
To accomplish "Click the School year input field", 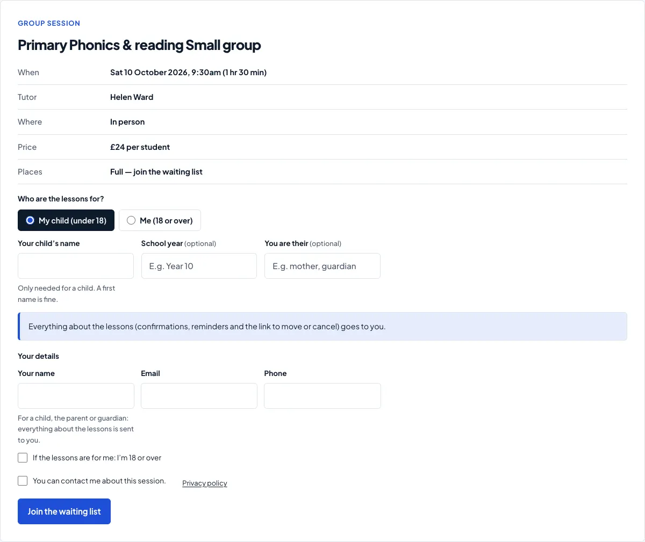I will (199, 266).
